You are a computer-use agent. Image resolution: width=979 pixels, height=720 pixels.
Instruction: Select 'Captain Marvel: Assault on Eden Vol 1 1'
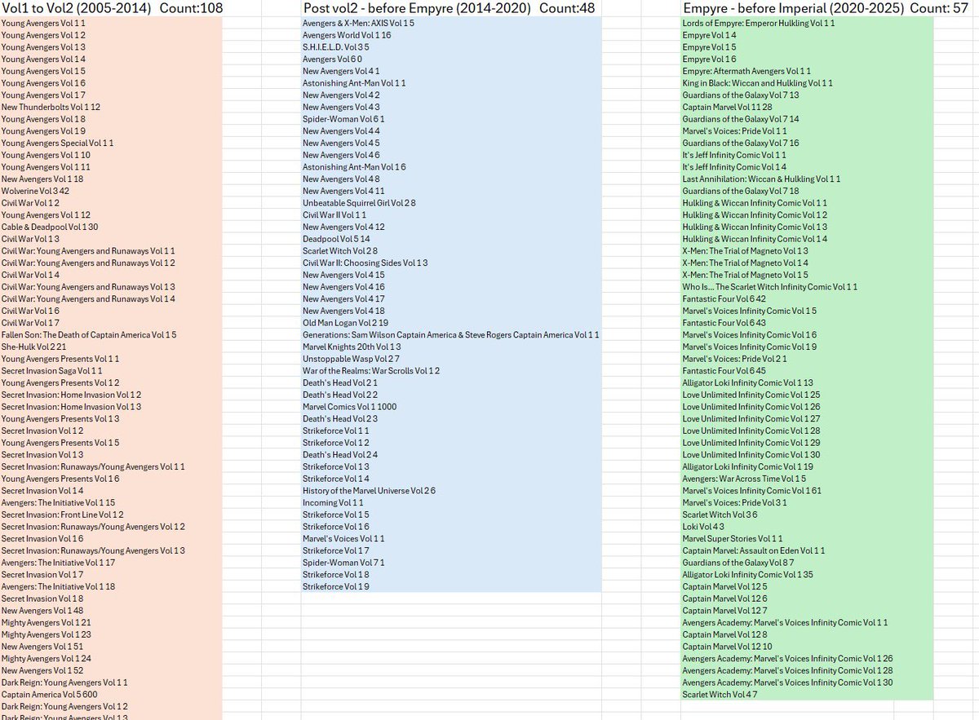(808, 550)
